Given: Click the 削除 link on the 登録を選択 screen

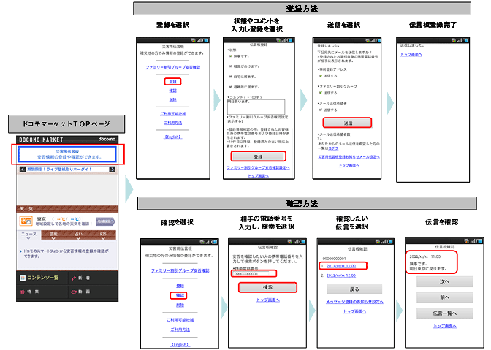Looking at the screenshot, I should click(x=173, y=99).
